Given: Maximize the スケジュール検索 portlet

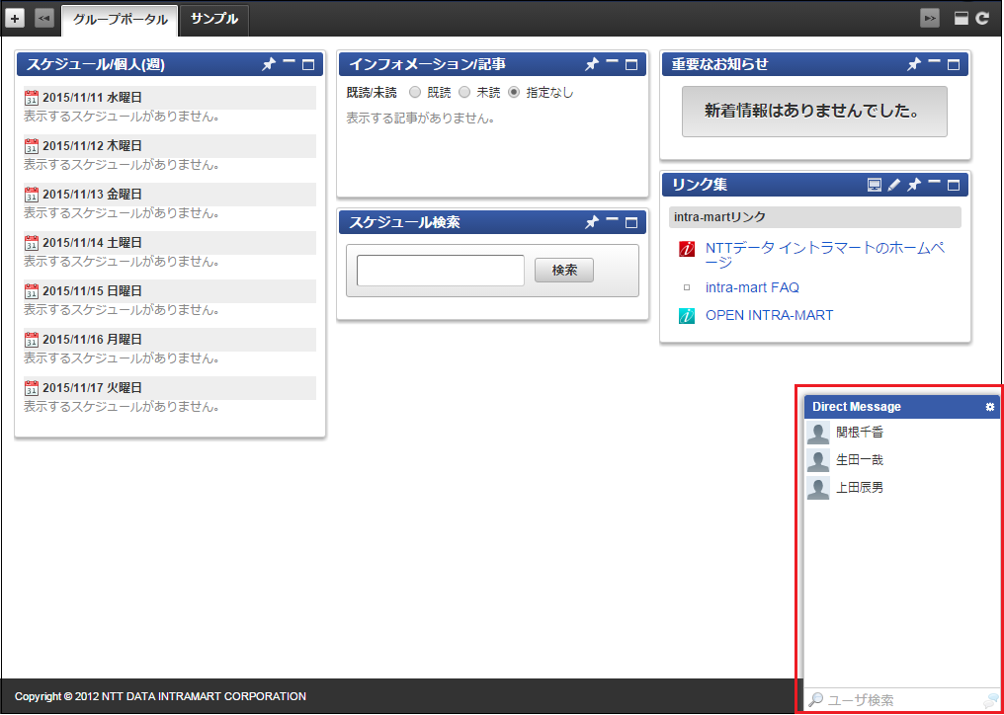Looking at the screenshot, I should click(x=631, y=223).
